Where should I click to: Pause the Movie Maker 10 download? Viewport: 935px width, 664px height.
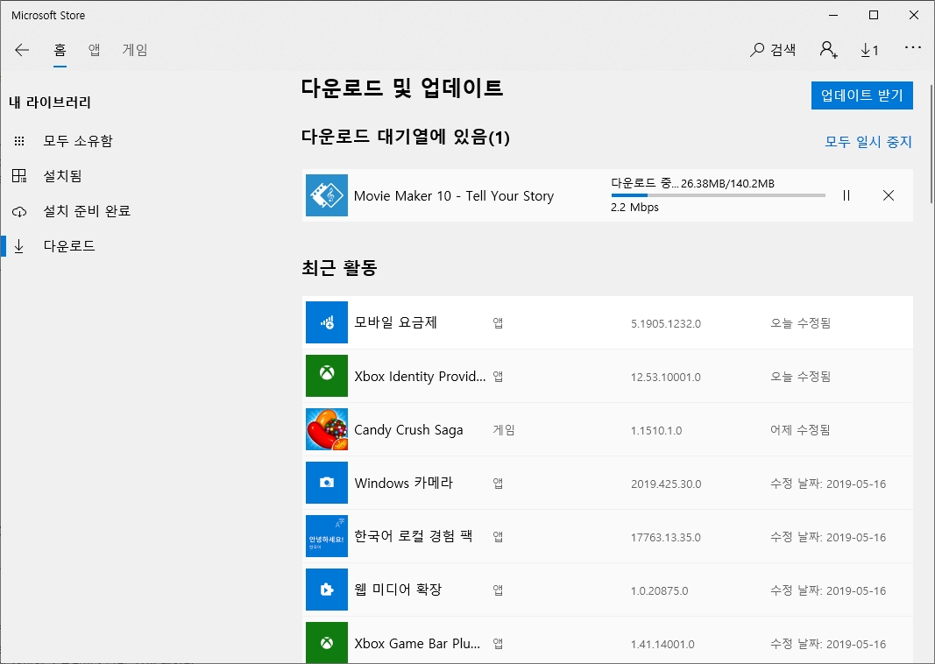(846, 195)
